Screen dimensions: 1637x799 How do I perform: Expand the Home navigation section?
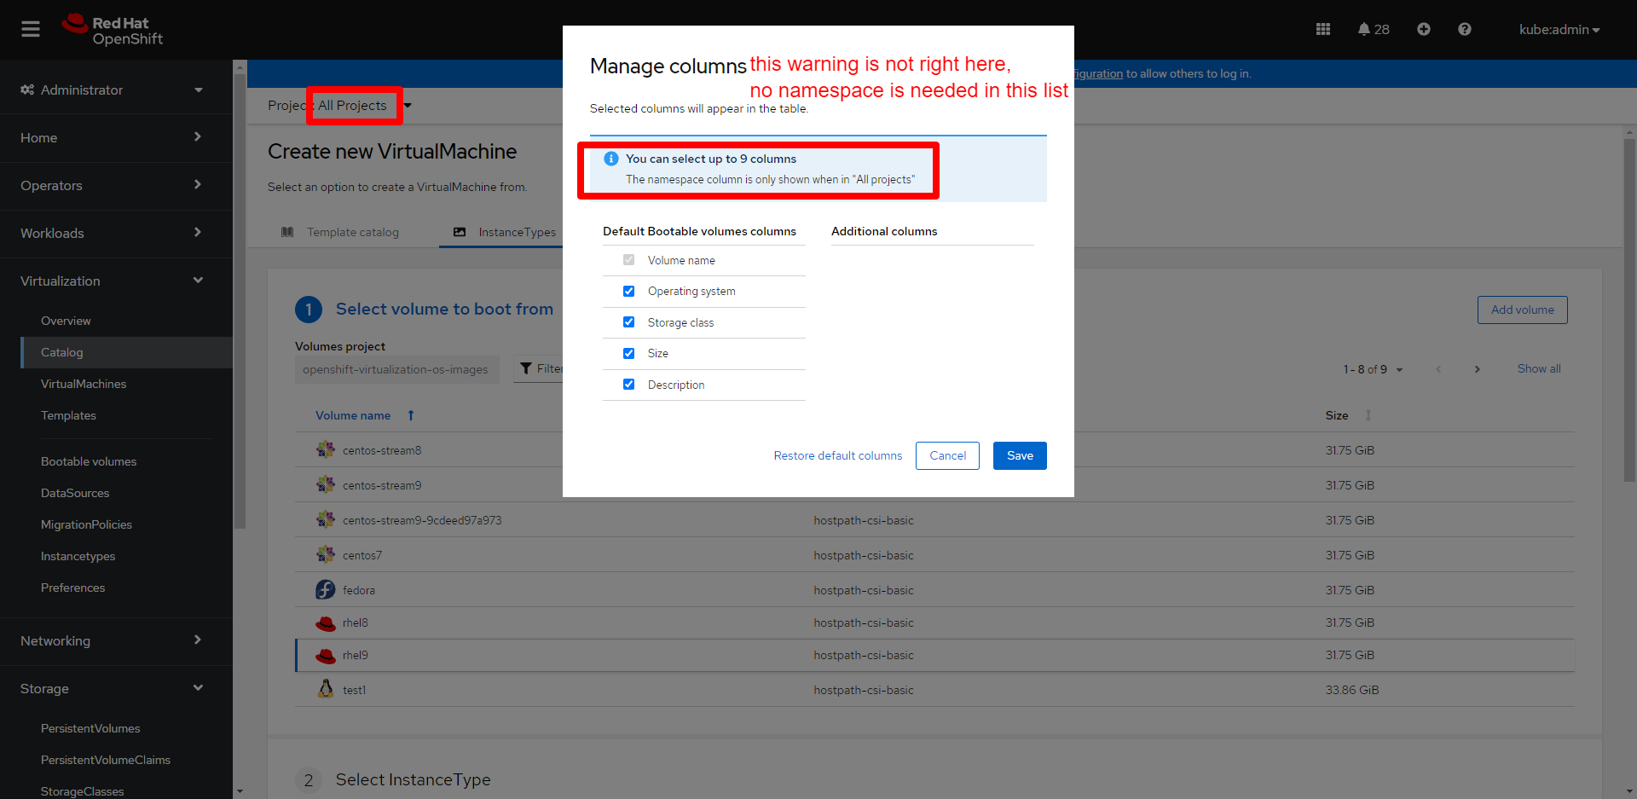pyautogui.click(x=116, y=137)
